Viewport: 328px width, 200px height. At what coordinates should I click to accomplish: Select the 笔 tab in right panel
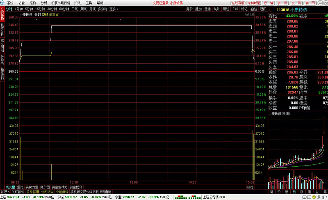point(271,192)
